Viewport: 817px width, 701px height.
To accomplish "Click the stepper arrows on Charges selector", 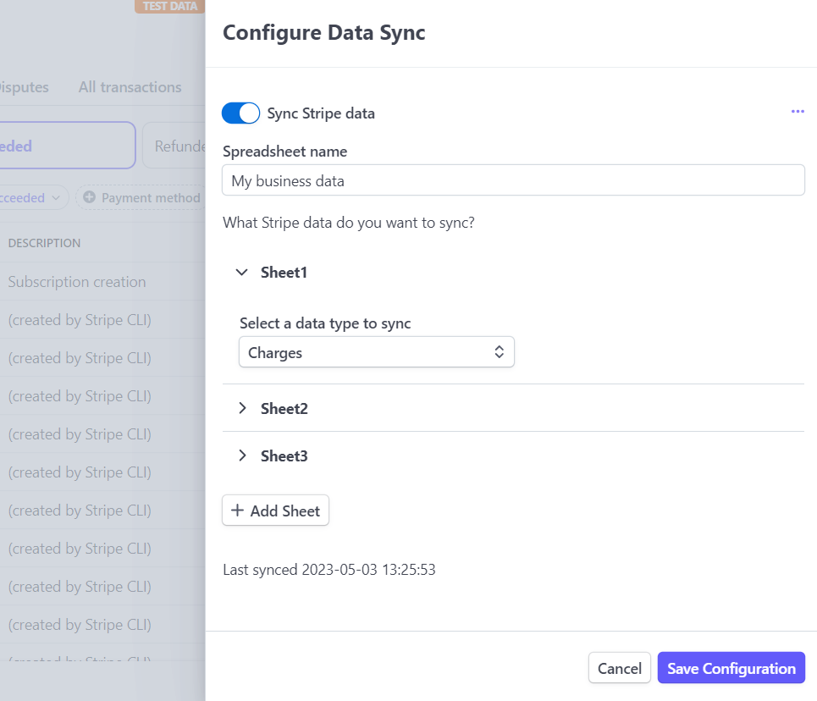I will click(499, 351).
